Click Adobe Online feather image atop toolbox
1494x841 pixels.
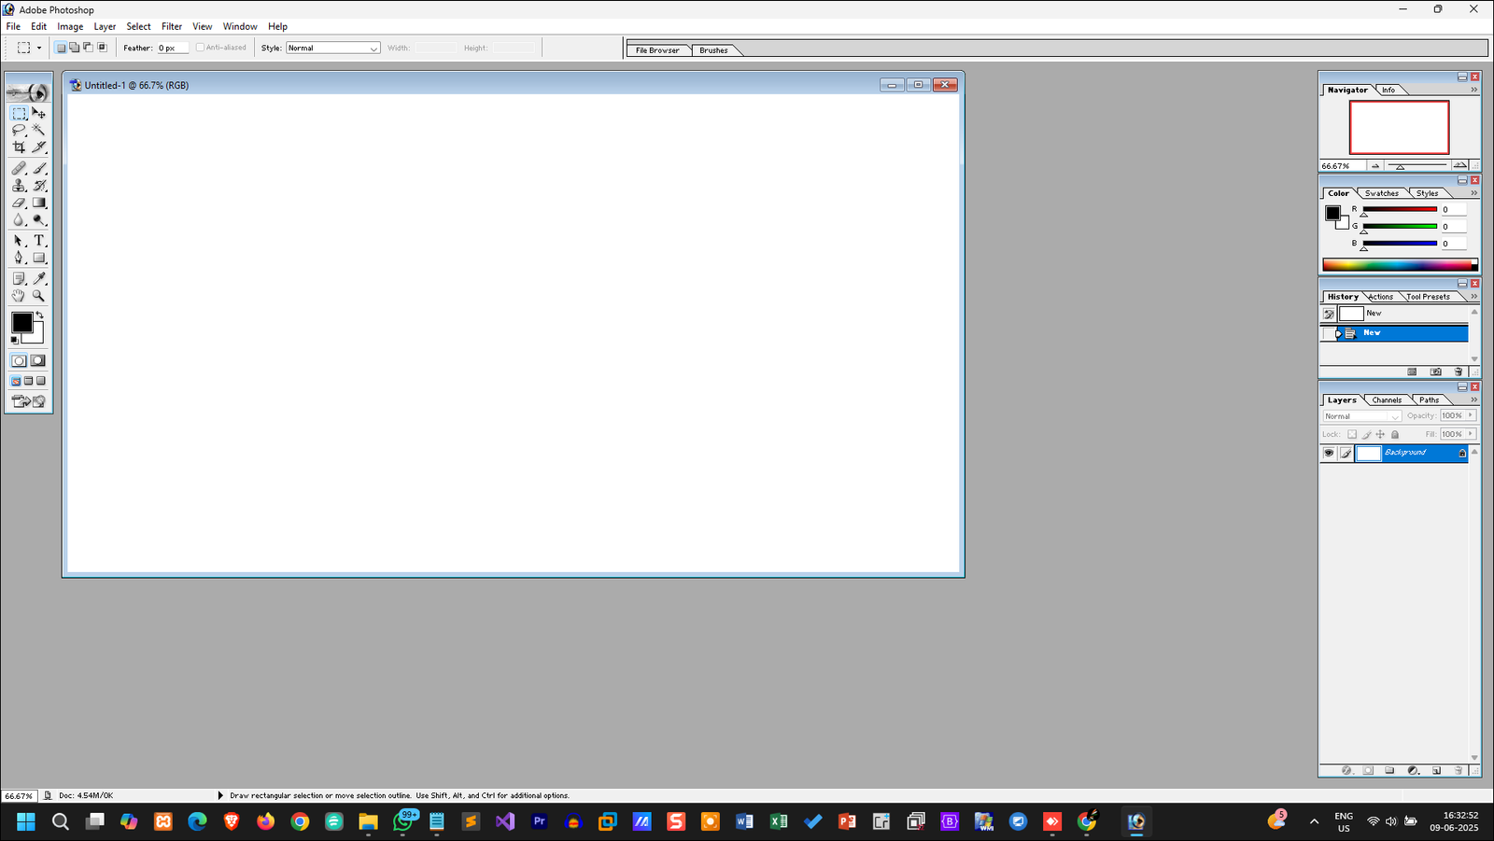click(28, 91)
